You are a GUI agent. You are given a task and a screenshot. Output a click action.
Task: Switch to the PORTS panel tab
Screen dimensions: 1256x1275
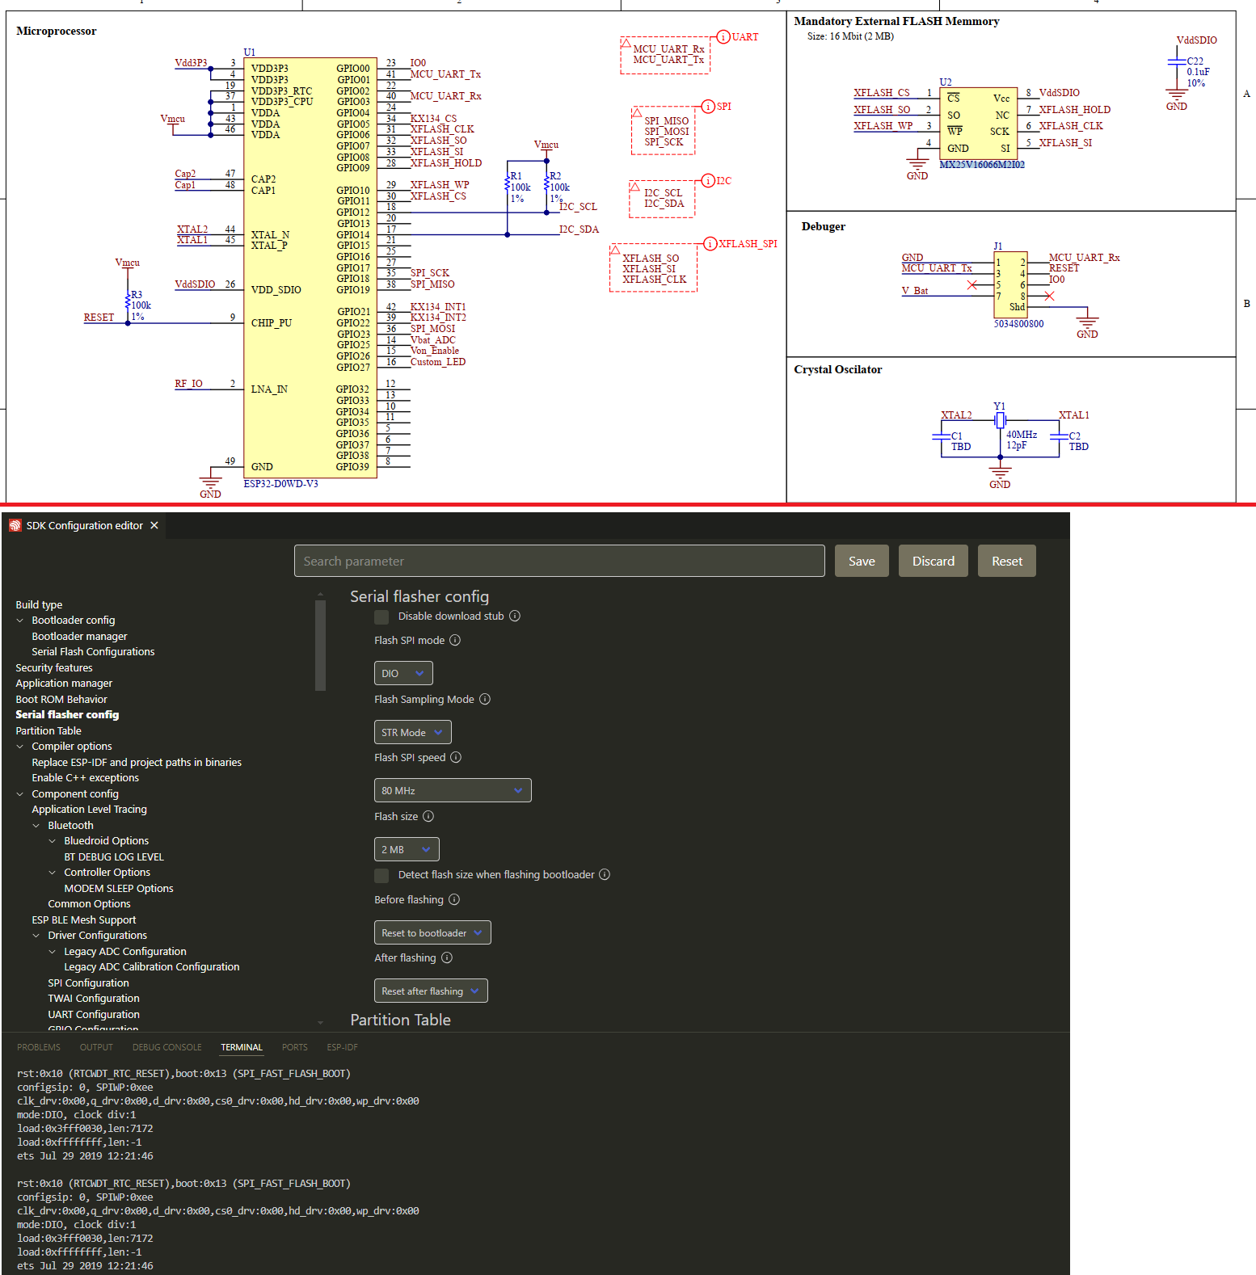[x=295, y=1047]
